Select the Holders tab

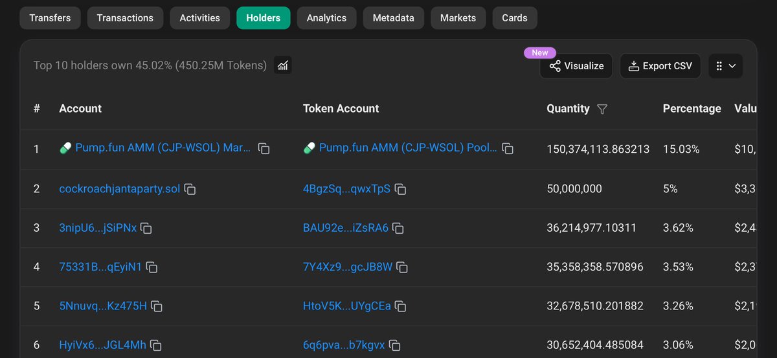(x=263, y=18)
